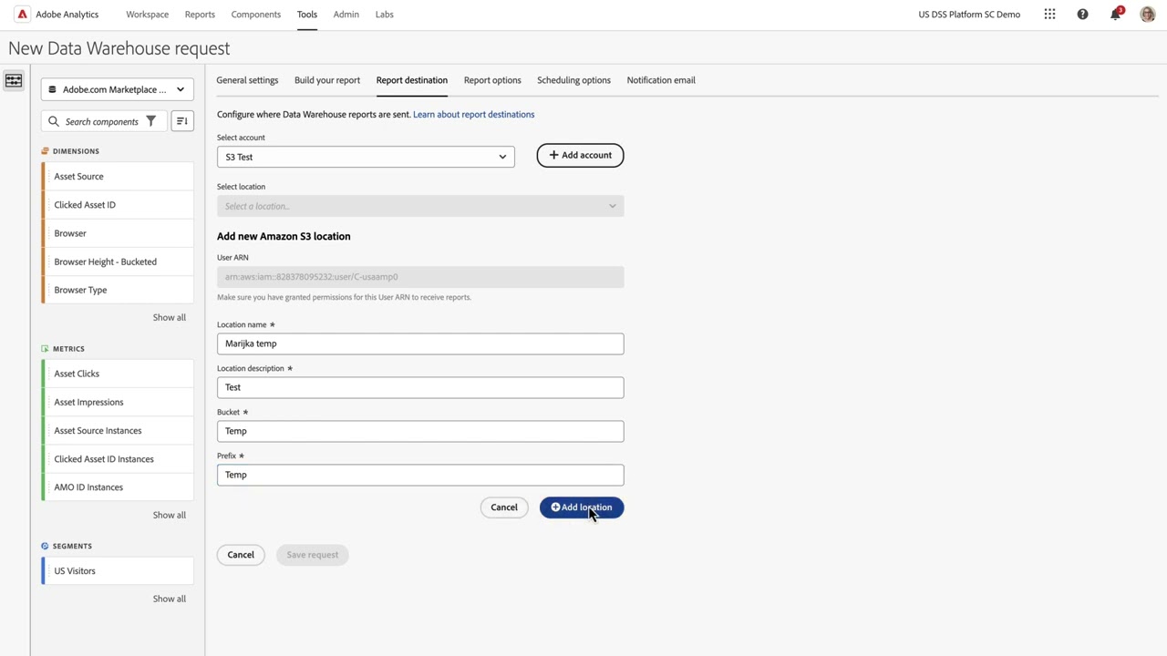Open the Labs menu

(x=385, y=15)
